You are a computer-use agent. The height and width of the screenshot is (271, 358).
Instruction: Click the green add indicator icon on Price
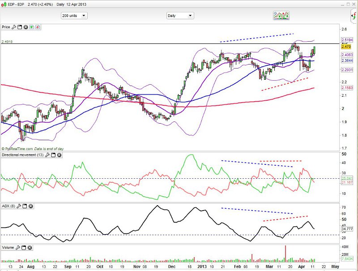click(x=31, y=27)
